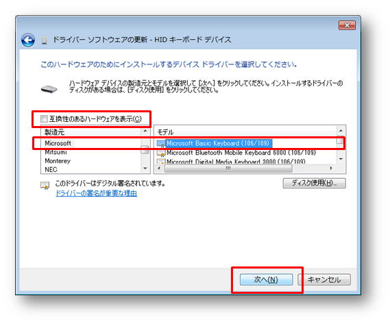The width and height of the screenshot is (390, 324).
Task: Click the 次へ(N) button
Action: 266,279
